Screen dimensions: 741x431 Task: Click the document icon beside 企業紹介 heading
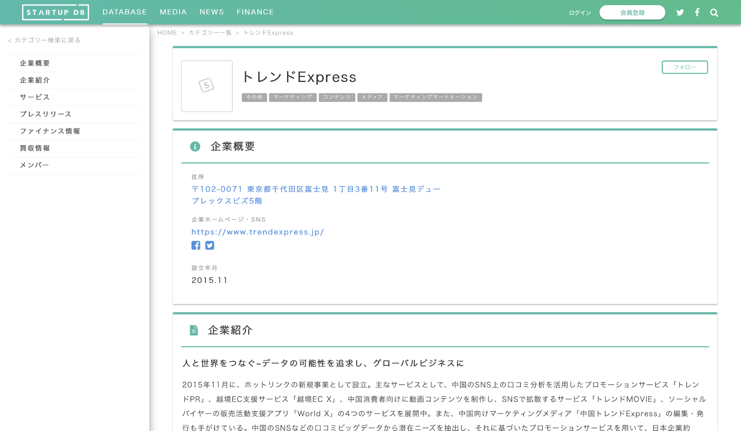tap(194, 330)
